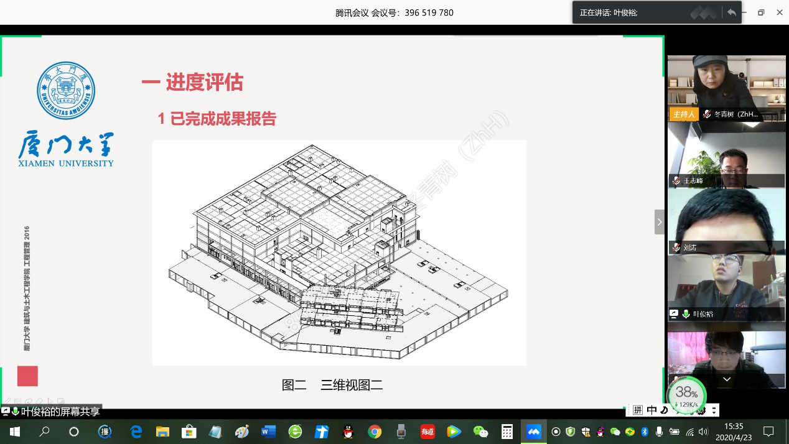The height and width of the screenshot is (444, 789).
Task: Open Youdao dictionary from the taskbar
Action: point(427,432)
